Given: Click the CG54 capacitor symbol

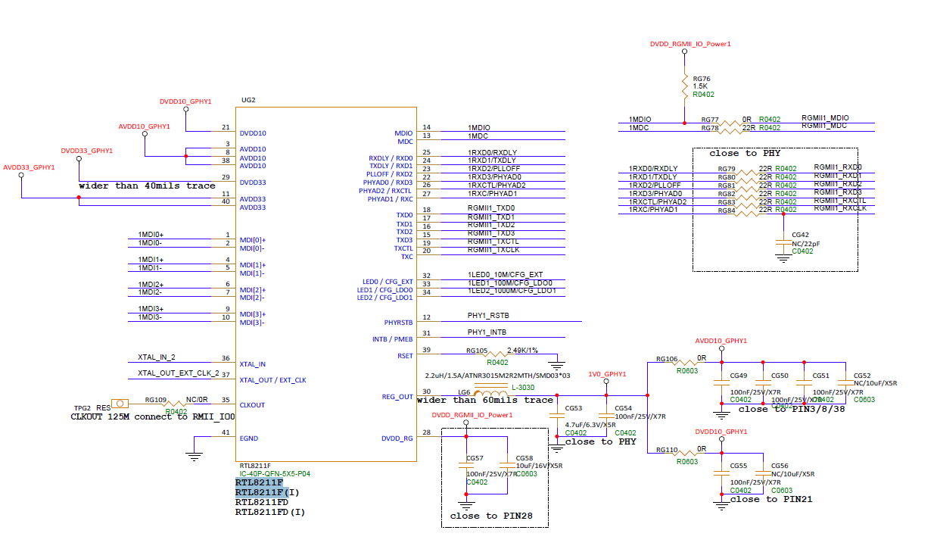Looking at the screenshot, I should click(606, 414).
